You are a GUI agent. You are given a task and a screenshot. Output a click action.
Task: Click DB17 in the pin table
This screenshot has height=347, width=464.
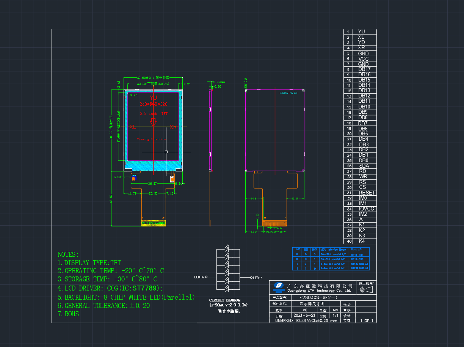tap(364, 69)
